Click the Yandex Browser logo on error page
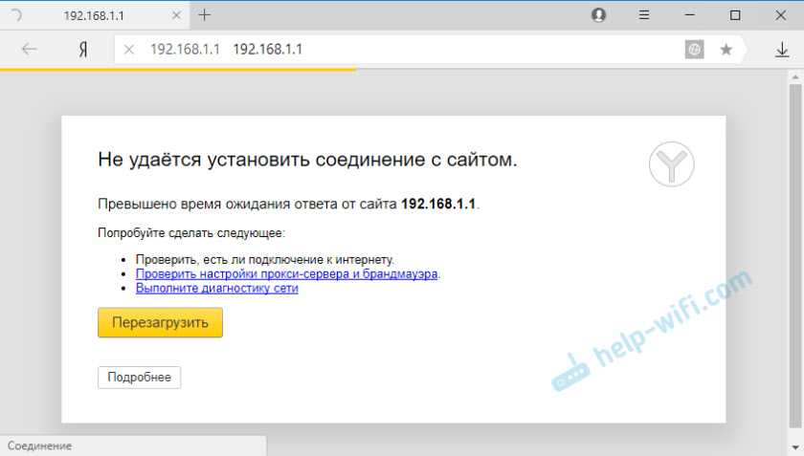 coord(671,165)
